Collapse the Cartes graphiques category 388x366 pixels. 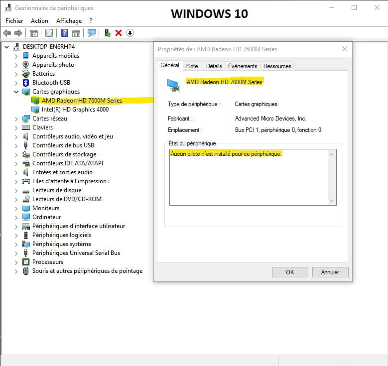click(x=16, y=92)
